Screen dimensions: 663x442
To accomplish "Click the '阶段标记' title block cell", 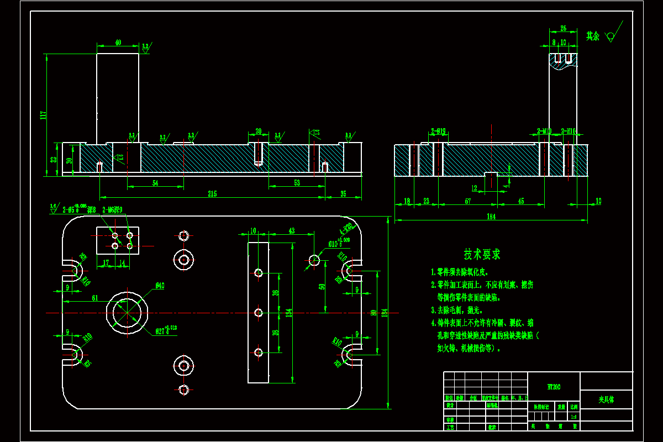I will [541, 407].
